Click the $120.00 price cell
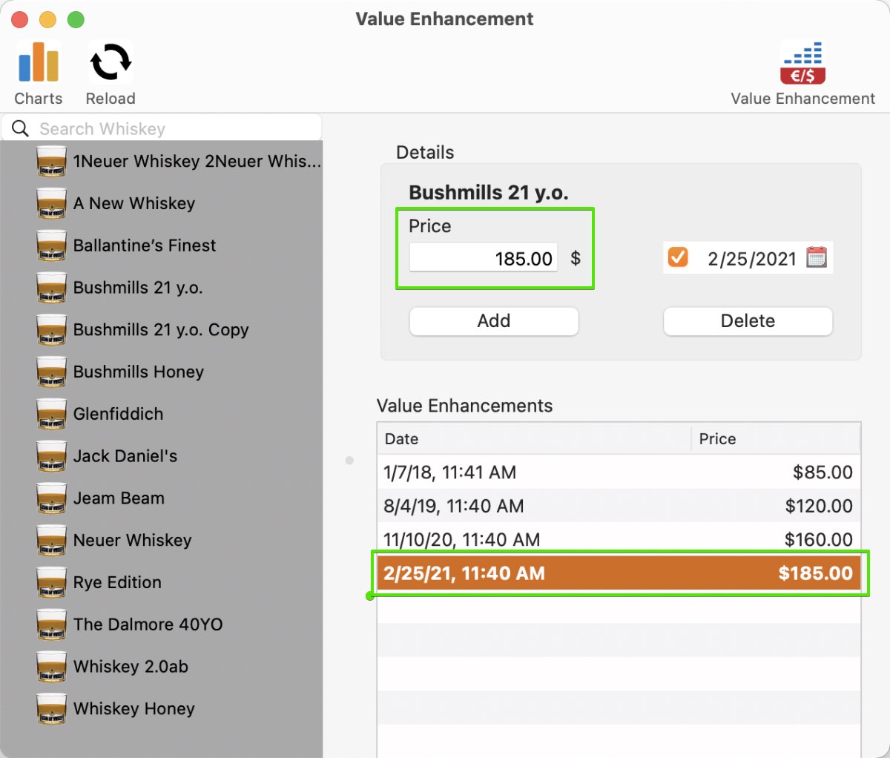 819,506
